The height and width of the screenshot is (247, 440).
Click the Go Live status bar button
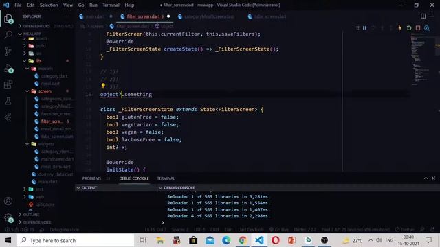click(x=279, y=230)
